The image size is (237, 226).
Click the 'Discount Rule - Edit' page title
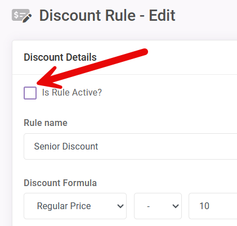pyautogui.click(x=107, y=15)
